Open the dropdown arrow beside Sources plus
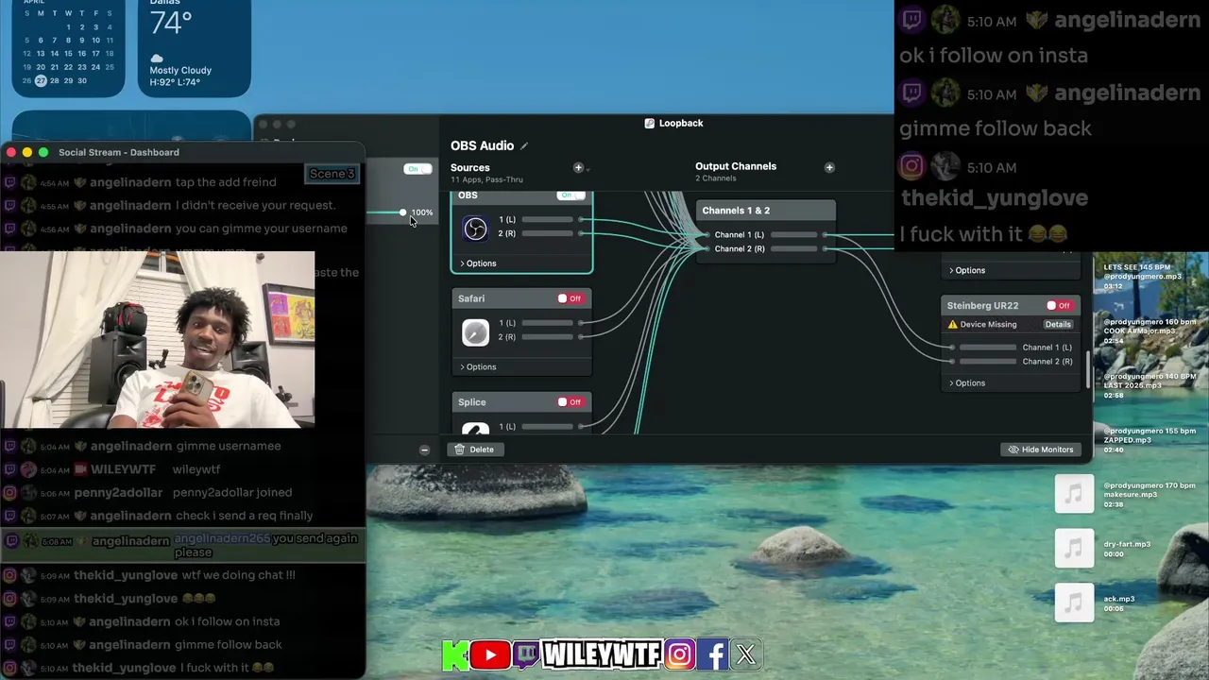1209x680 pixels. tap(587, 170)
